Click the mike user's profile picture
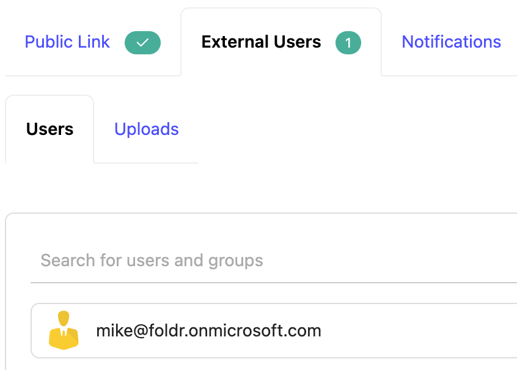The image size is (517, 370). pyautogui.click(x=64, y=331)
